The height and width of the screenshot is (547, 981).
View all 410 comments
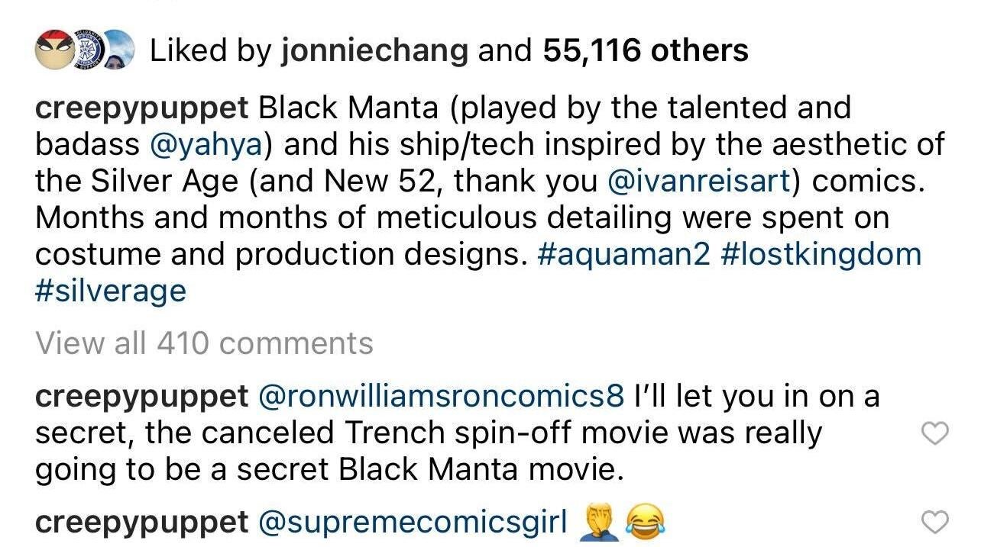coord(204,343)
